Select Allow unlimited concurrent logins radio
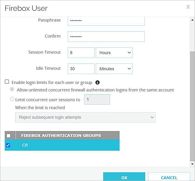Viewport: 195px width, 181px height. pos(12,90)
